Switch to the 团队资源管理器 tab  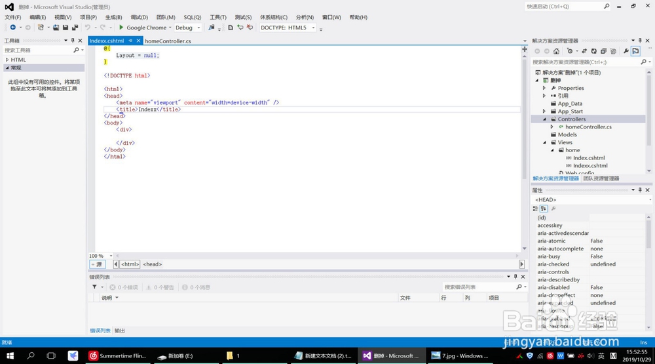click(601, 178)
